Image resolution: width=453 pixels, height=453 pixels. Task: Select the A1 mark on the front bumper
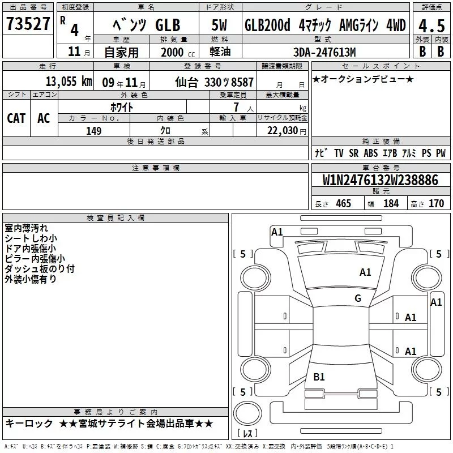click(277, 232)
